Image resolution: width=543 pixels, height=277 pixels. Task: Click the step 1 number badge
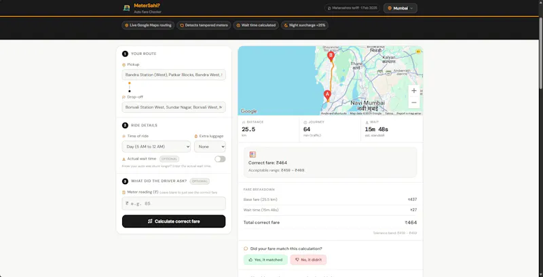tap(125, 54)
